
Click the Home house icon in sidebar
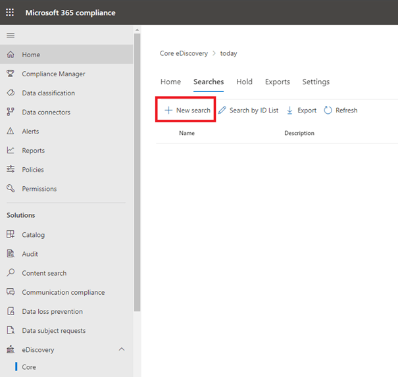[11, 55]
